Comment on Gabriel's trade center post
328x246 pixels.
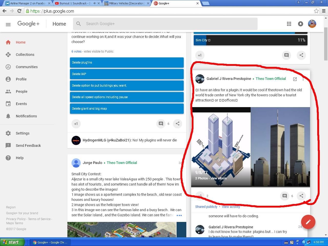point(284,196)
